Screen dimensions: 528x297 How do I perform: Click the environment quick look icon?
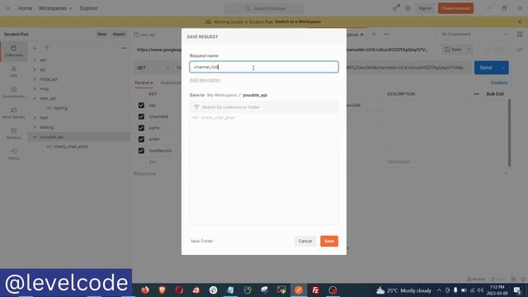coord(520,35)
